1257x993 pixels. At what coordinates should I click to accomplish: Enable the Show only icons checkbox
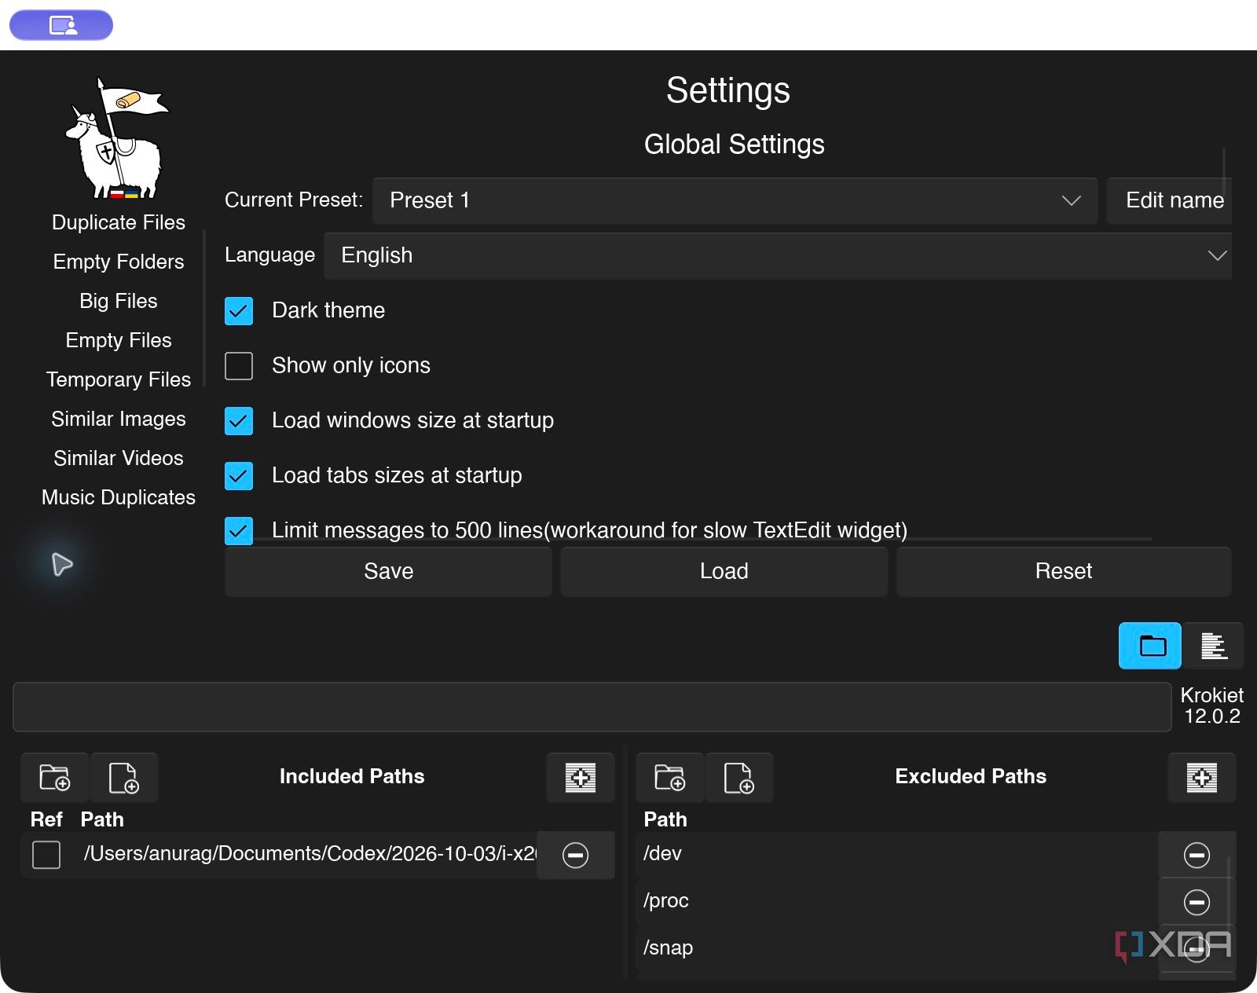(x=239, y=366)
